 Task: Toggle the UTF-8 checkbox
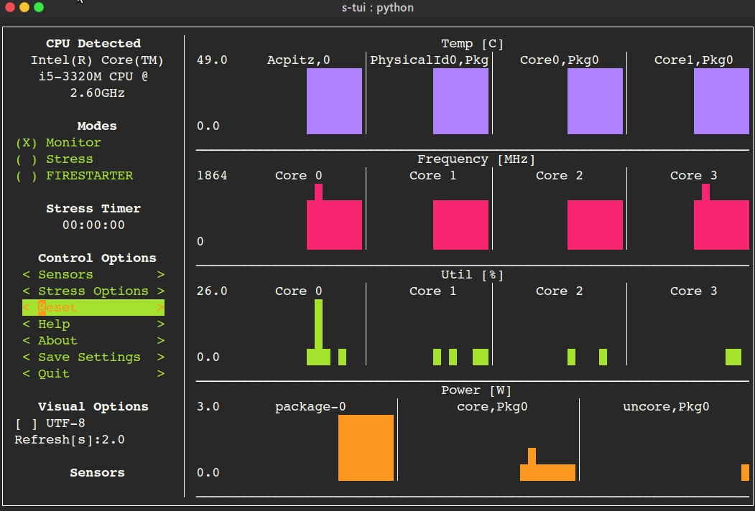pos(50,423)
